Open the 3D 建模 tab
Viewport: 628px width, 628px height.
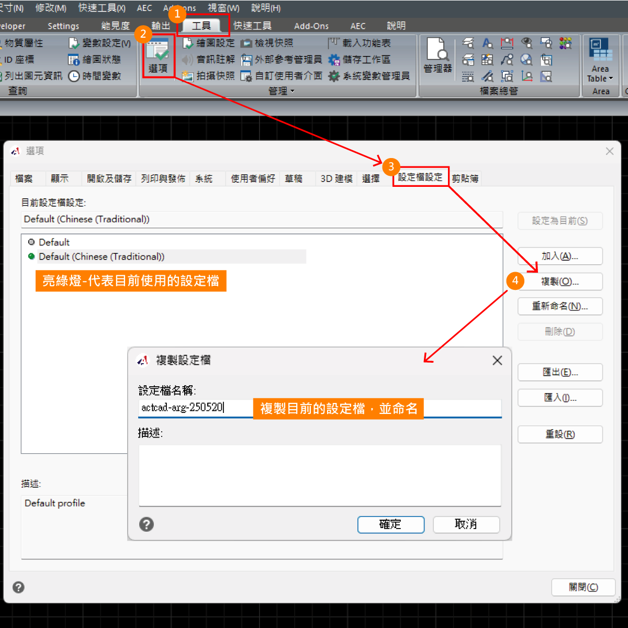click(336, 178)
